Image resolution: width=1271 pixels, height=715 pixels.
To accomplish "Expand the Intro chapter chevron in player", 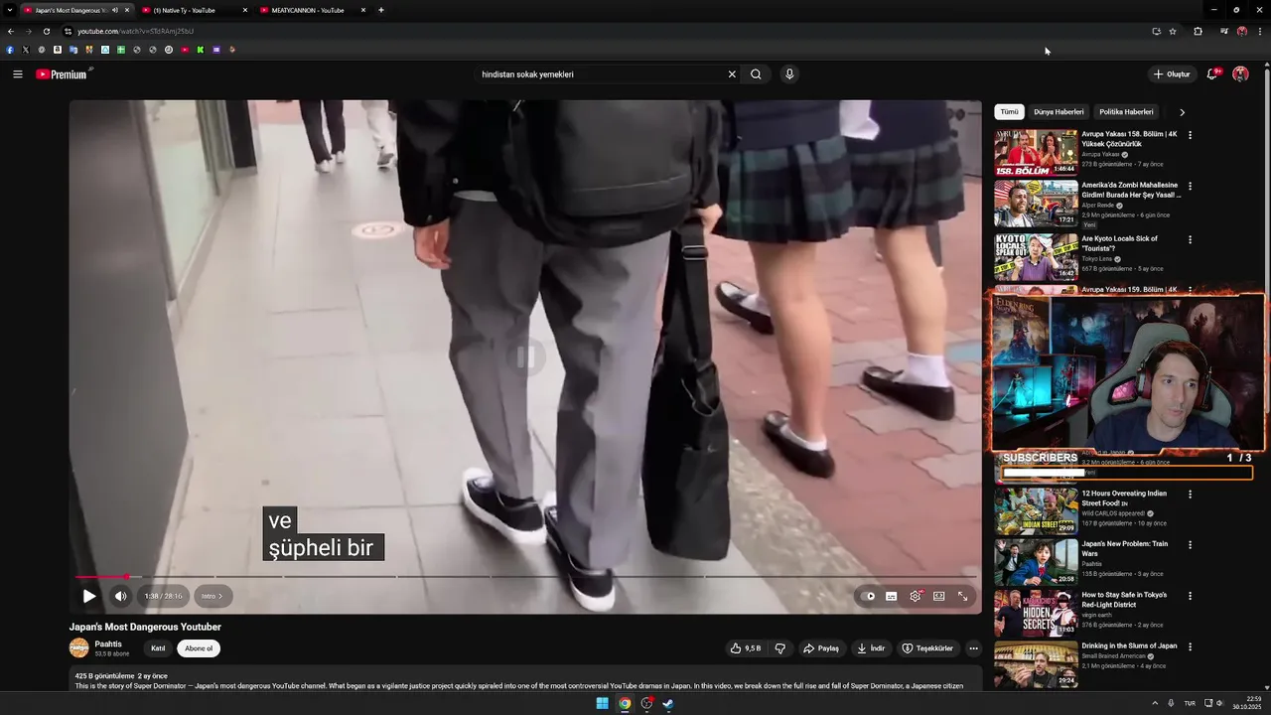I will 212,596.
